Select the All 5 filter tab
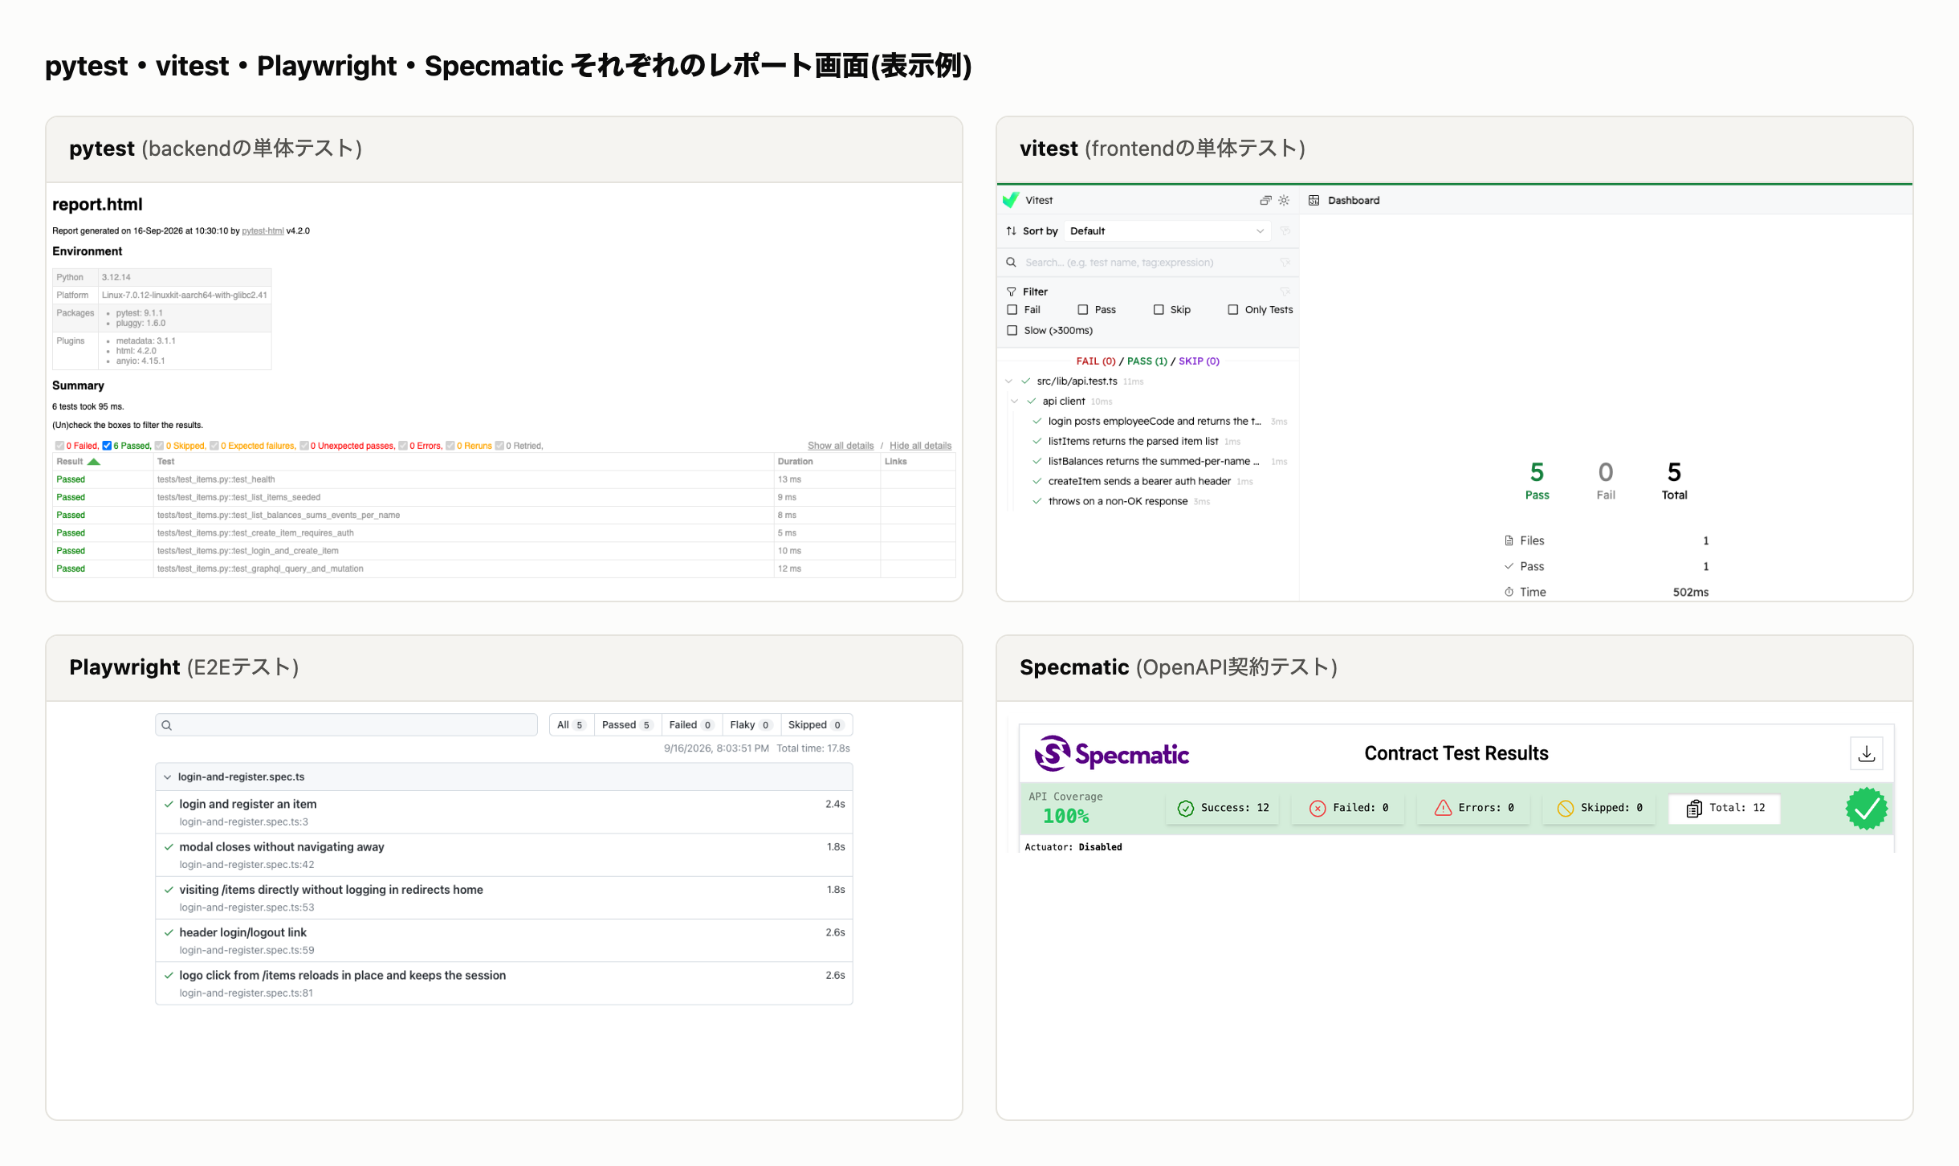 (572, 725)
